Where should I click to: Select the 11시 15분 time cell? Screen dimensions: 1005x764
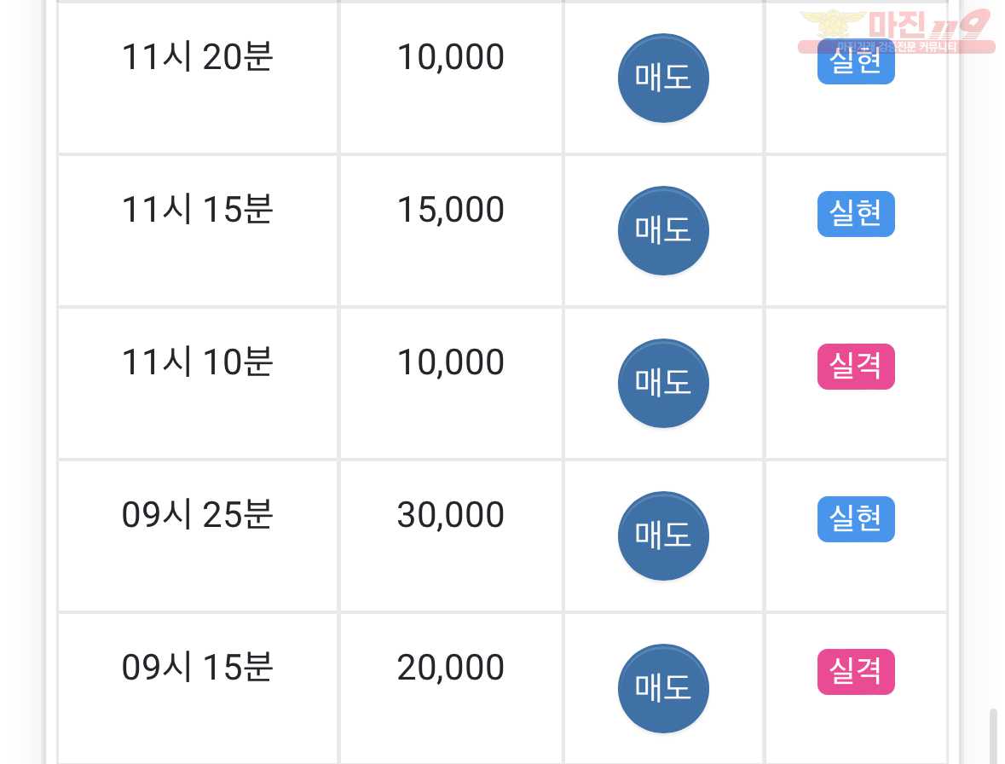[198, 231]
